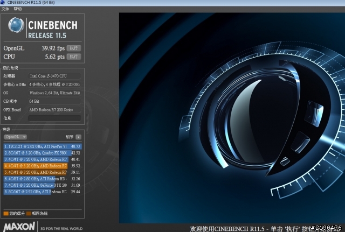Click the 信息 info input field
Viewport: 345px width, 232px height.
[54, 118]
